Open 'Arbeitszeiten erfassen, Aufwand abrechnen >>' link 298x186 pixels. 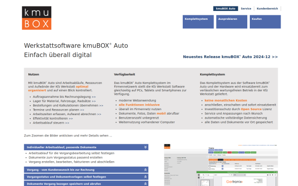(67, 114)
